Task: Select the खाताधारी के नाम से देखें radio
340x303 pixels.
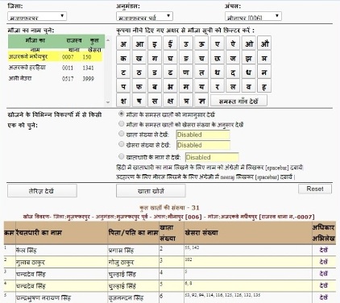Action: pyautogui.click(x=122, y=156)
